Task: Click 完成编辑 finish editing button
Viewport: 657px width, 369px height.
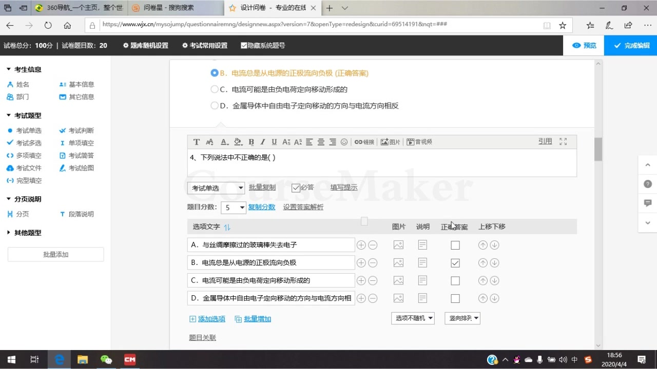Action: pyautogui.click(x=631, y=46)
